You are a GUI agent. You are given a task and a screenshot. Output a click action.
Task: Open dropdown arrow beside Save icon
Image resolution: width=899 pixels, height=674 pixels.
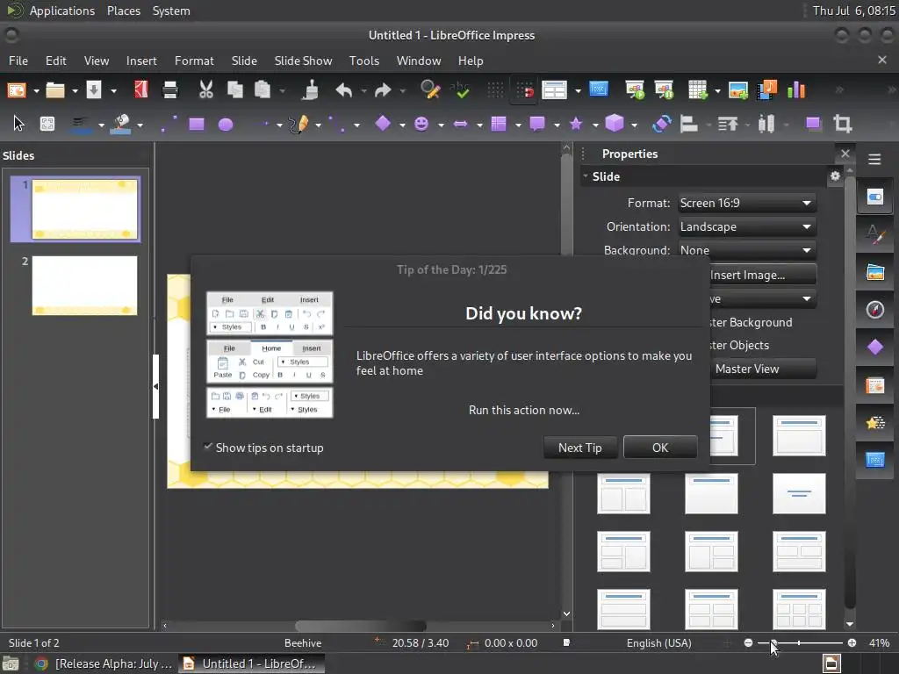tap(113, 90)
